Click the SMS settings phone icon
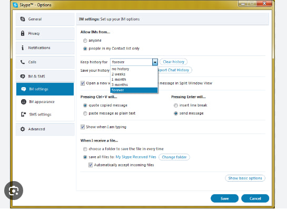287x209 pixels. pyautogui.click(x=23, y=115)
